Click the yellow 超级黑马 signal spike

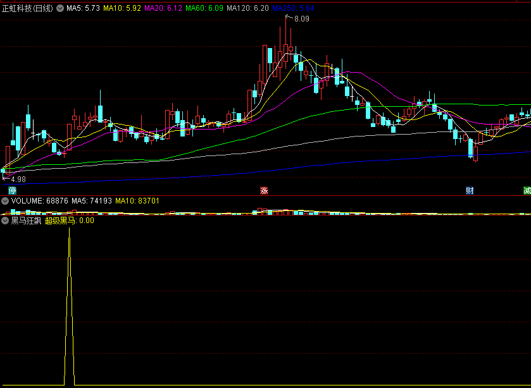click(x=70, y=306)
